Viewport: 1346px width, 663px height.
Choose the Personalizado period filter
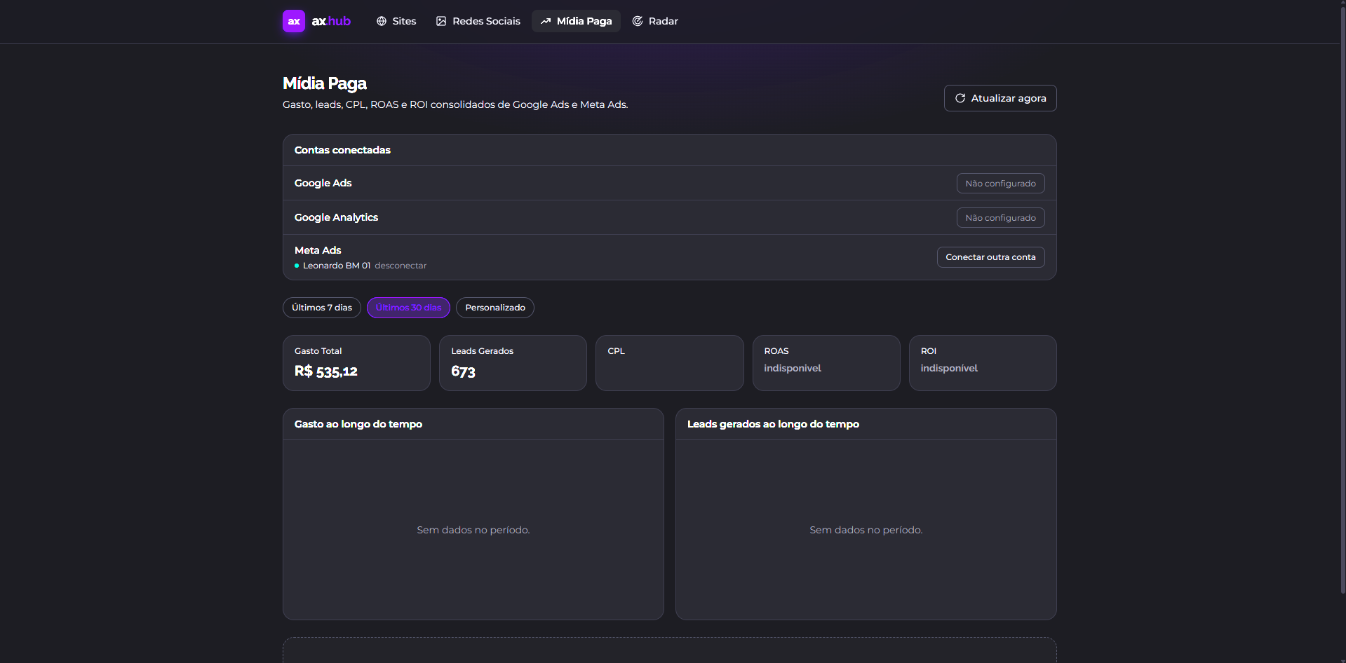pyautogui.click(x=495, y=308)
